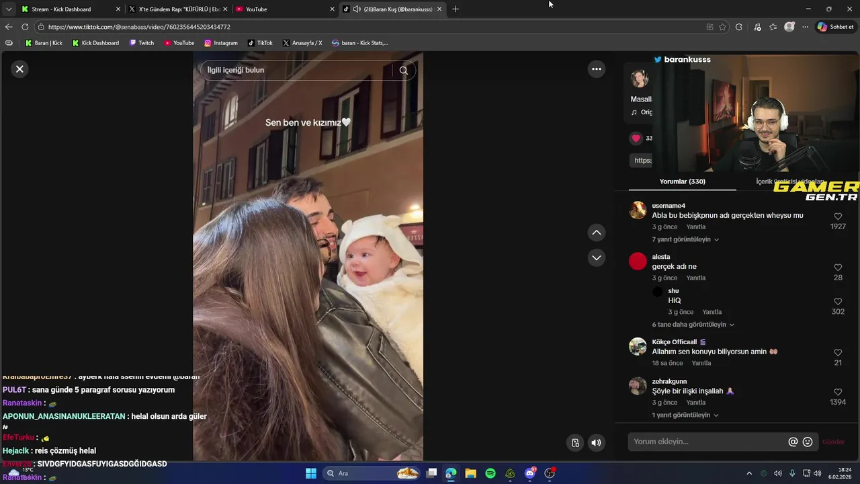Viewport: 860px width, 484px height.
Task: Go to the next video with down arrow
Action: [596, 257]
